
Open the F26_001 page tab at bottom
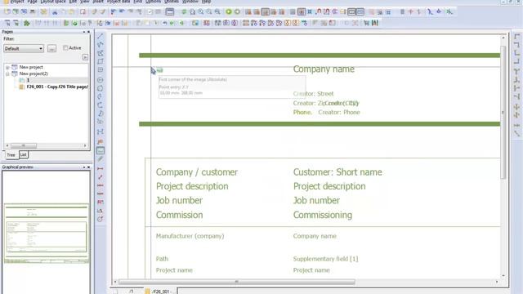(x=162, y=292)
